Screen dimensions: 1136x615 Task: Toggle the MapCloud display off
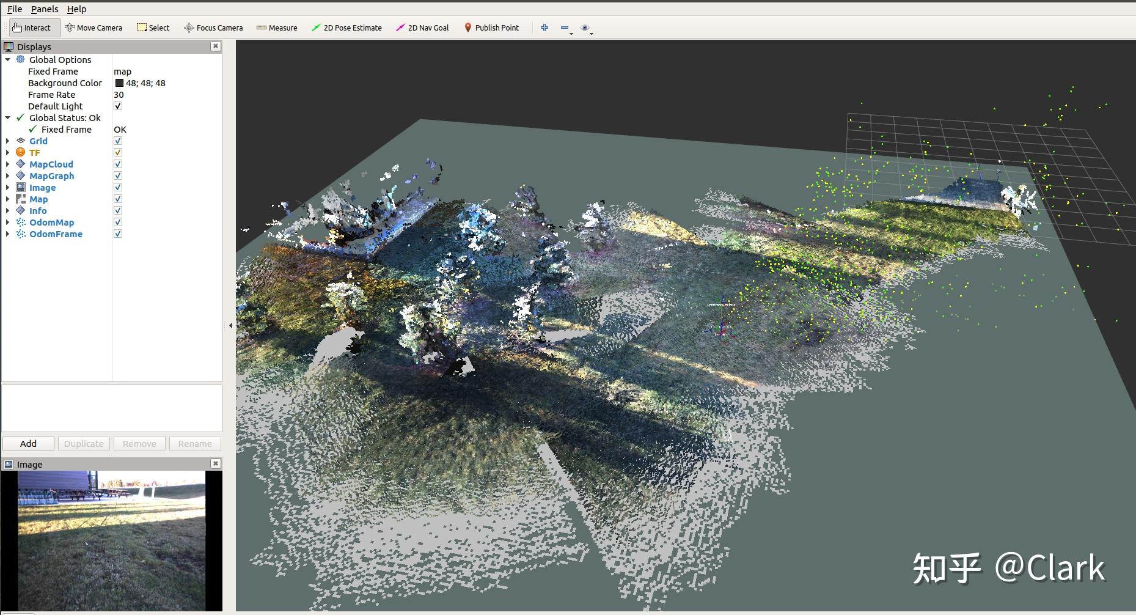(x=117, y=164)
